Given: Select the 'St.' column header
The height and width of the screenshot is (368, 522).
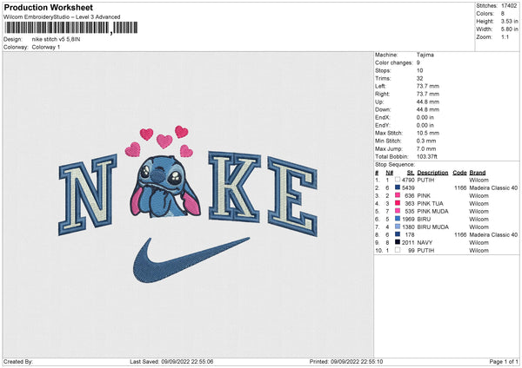Looking at the screenshot, I should pyautogui.click(x=411, y=173).
